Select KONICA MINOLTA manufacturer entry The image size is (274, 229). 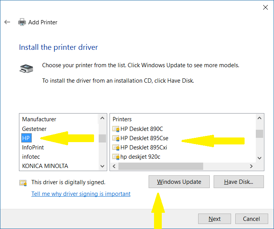pos(45,166)
